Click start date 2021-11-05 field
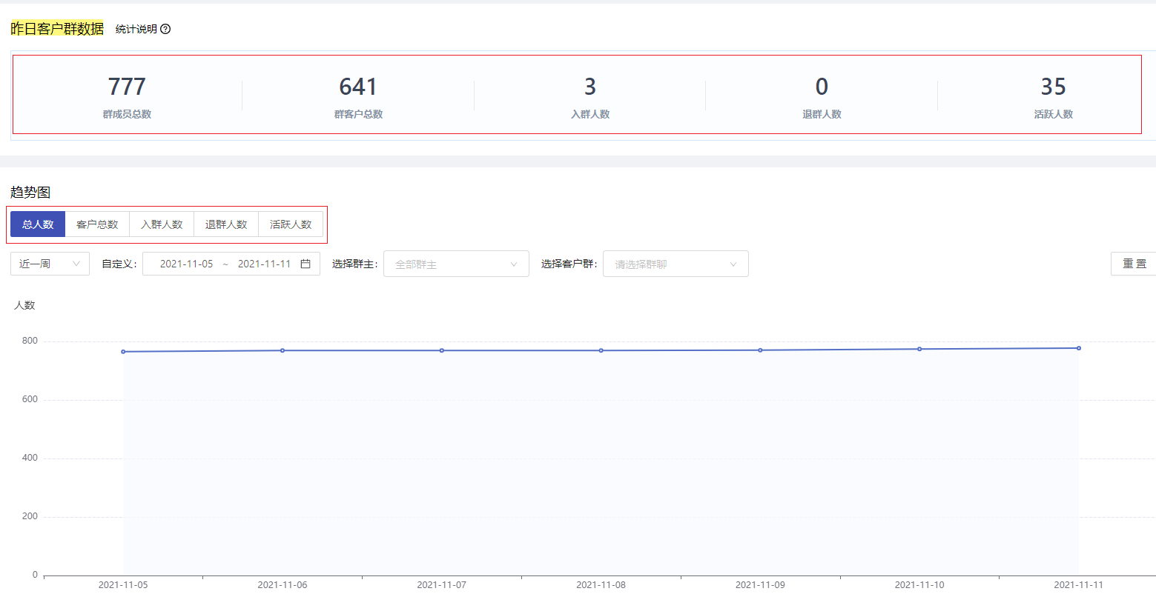Viewport: 1156px width, 594px height. [x=186, y=264]
